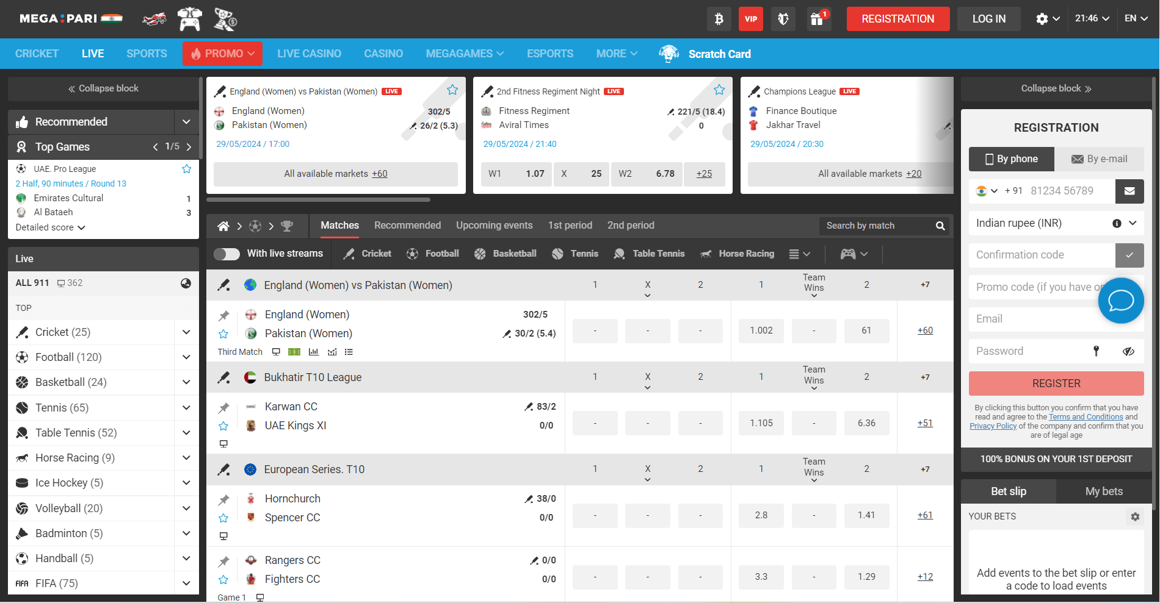The width and height of the screenshot is (1160, 603).
Task: Filter live events by Horse Racing
Action: pyautogui.click(x=737, y=254)
